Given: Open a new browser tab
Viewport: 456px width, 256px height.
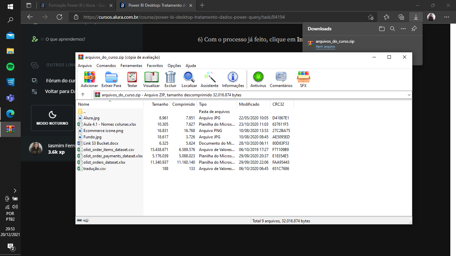Looking at the screenshot, I should tap(202, 5).
